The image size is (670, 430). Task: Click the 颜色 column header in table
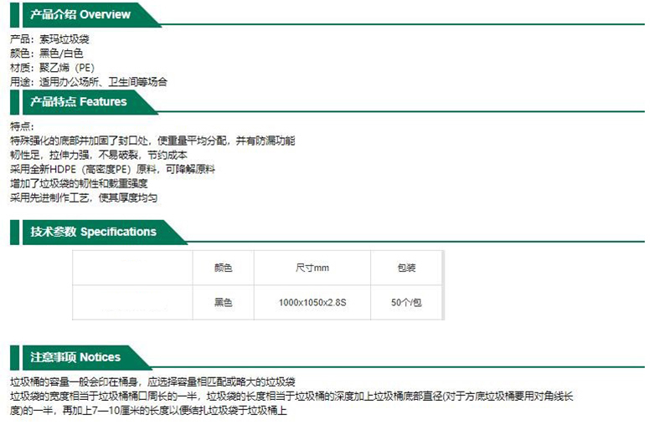[x=223, y=268]
